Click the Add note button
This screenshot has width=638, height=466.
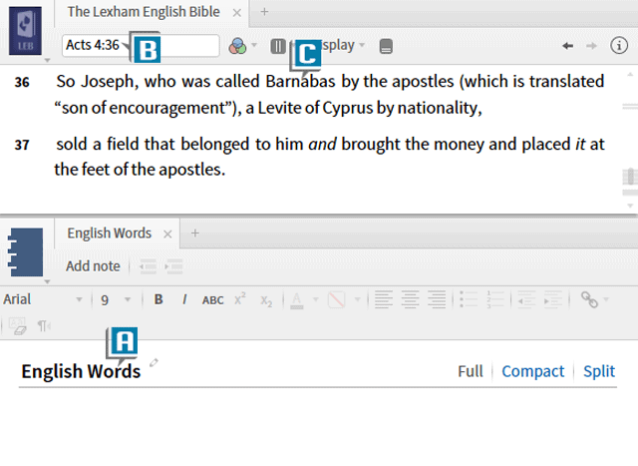tap(93, 266)
